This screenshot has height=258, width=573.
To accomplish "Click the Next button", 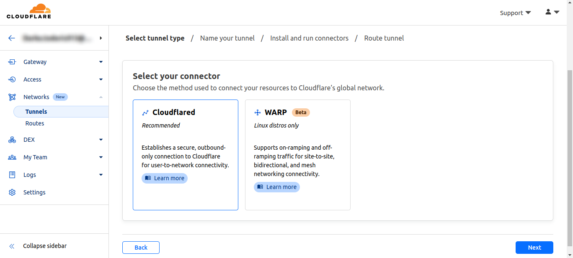I will tap(534, 248).
